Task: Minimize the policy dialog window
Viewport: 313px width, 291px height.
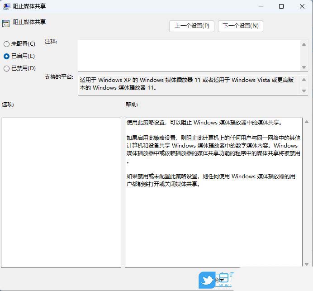Action: 261,6
